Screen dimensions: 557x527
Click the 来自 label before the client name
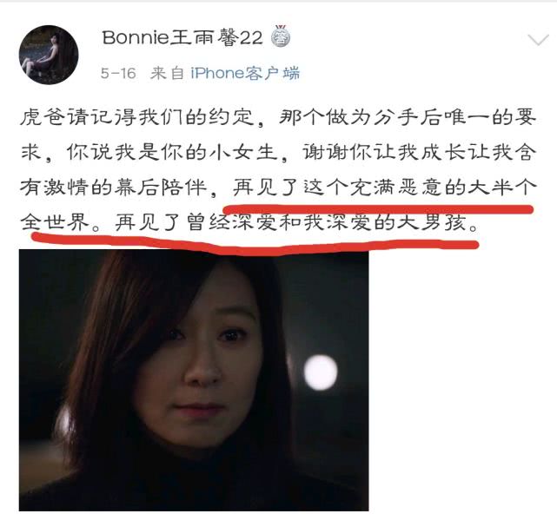point(167,73)
